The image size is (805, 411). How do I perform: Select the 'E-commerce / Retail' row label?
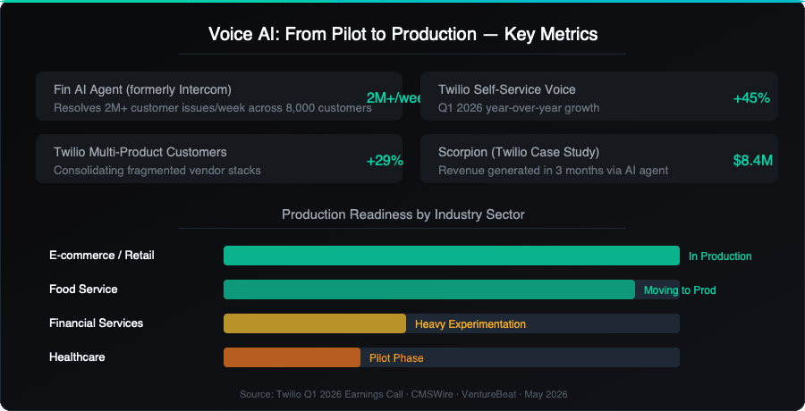pyautogui.click(x=102, y=255)
